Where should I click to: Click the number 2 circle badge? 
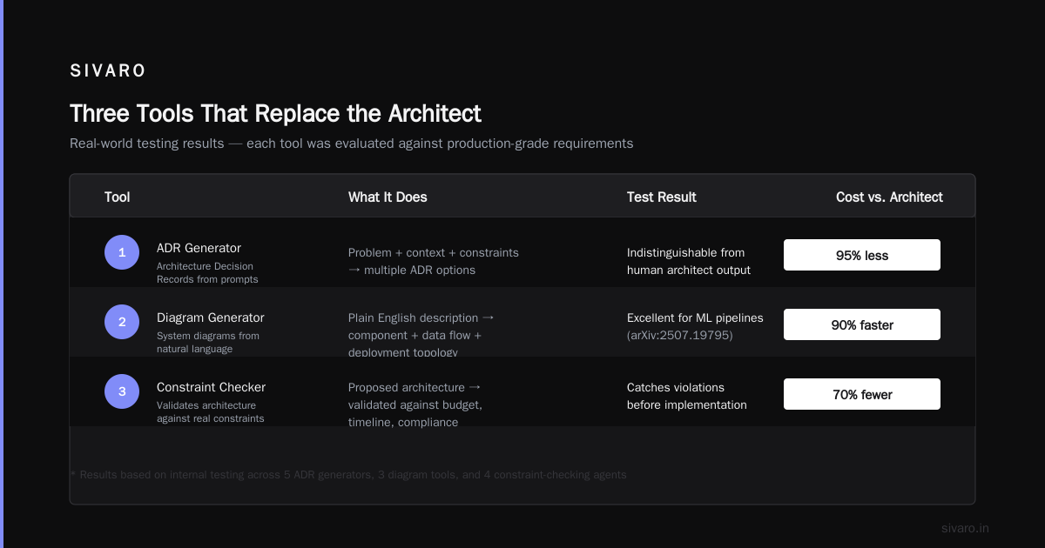point(122,322)
